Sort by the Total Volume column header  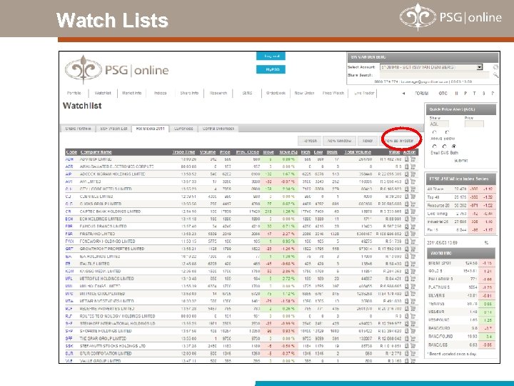(x=358, y=152)
